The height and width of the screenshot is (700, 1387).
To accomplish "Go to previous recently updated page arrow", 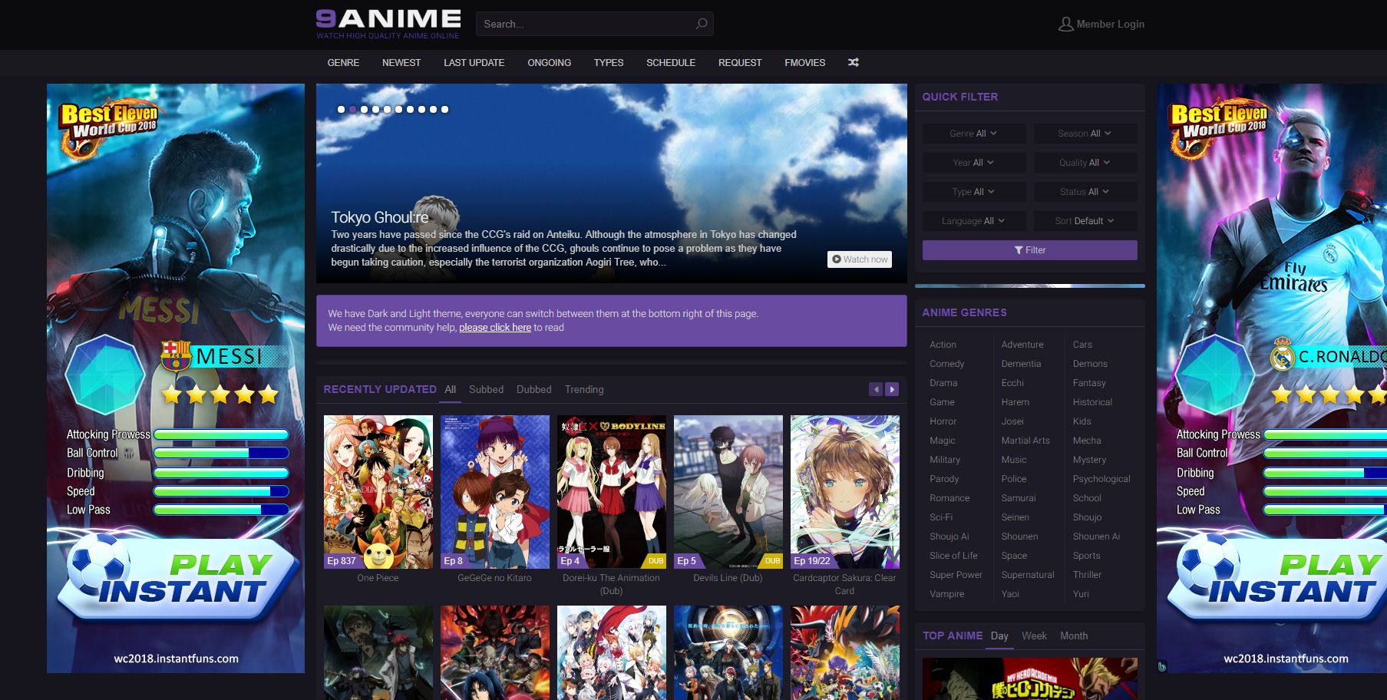I will tap(876, 389).
